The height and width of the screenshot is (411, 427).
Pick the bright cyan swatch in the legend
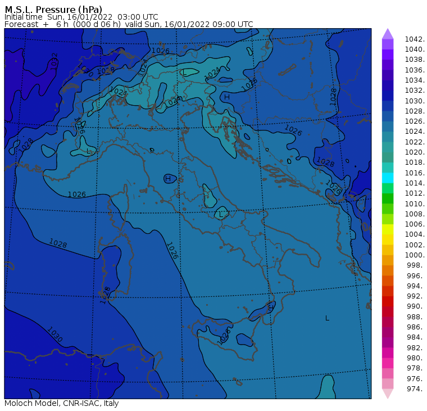[388, 178]
